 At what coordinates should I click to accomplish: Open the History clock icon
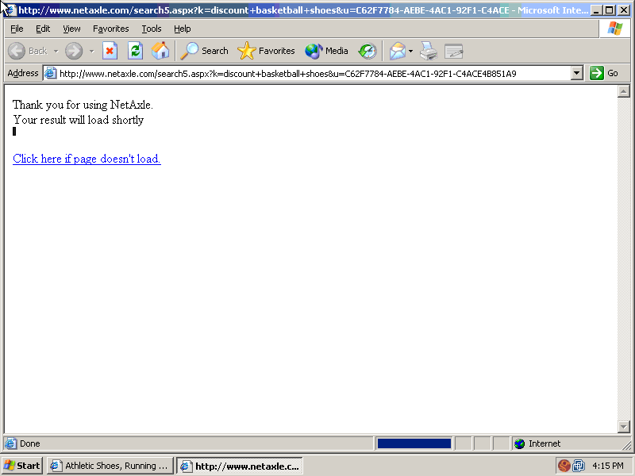[x=368, y=51]
